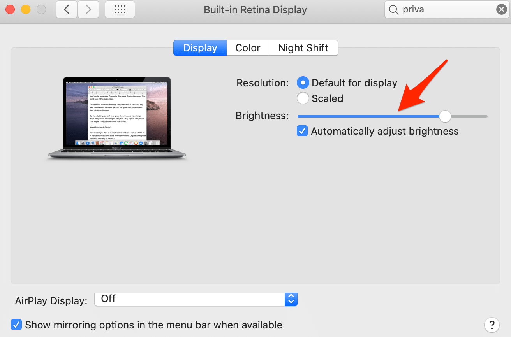This screenshot has height=337, width=511.
Task: Click into the search field containing 'priva'
Action: click(444, 10)
